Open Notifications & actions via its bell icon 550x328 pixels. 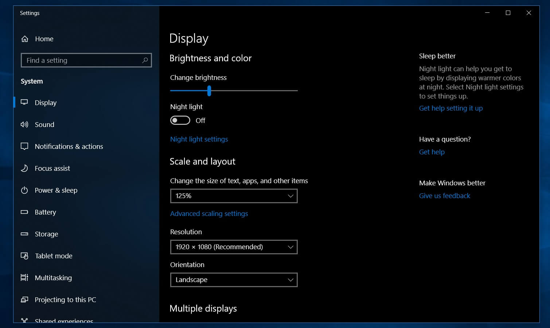point(24,146)
